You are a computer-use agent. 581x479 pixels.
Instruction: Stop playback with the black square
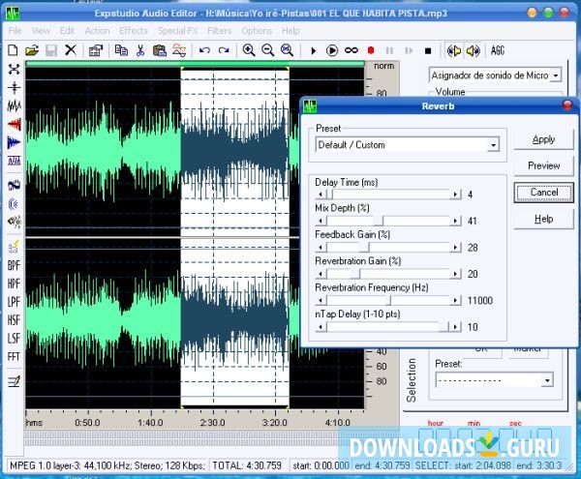pyautogui.click(x=428, y=51)
